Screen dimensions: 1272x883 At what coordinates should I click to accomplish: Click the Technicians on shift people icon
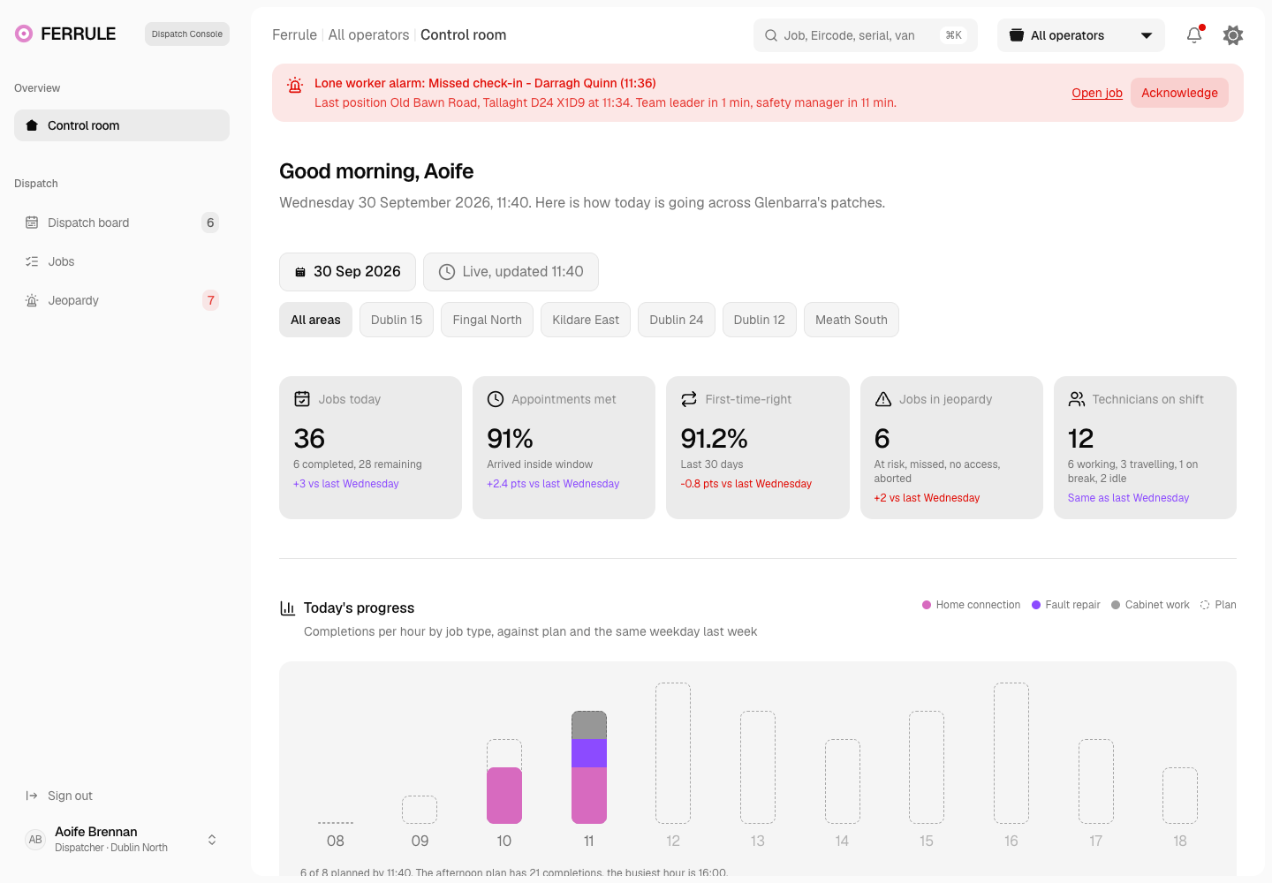(x=1077, y=399)
